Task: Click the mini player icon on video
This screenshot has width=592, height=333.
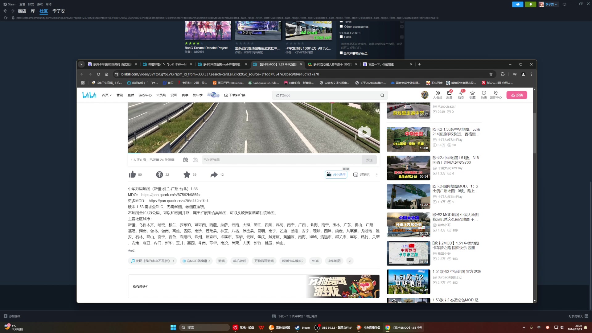Action: [x=364, y=132]
